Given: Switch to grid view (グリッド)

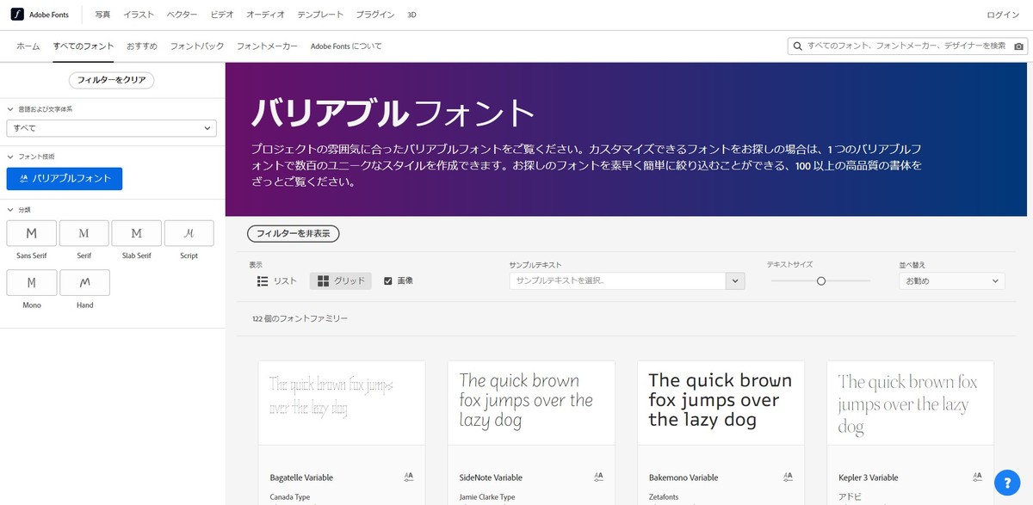Looking at the screenshot, I should tap(341, 281).
